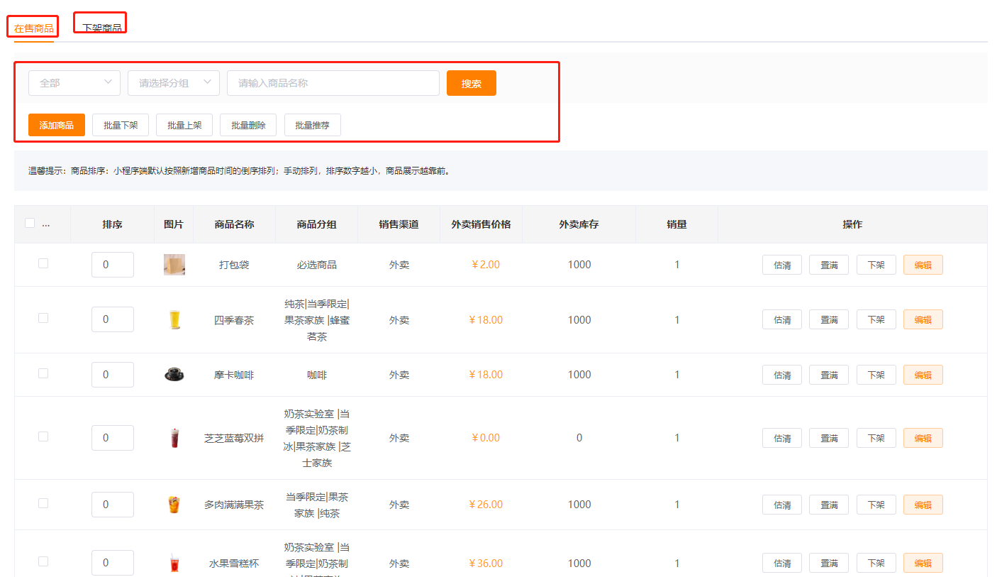Click the 水果雪糕杯 product image
The height and width of the screenshot is (577, 997).
tap(174, 564)
